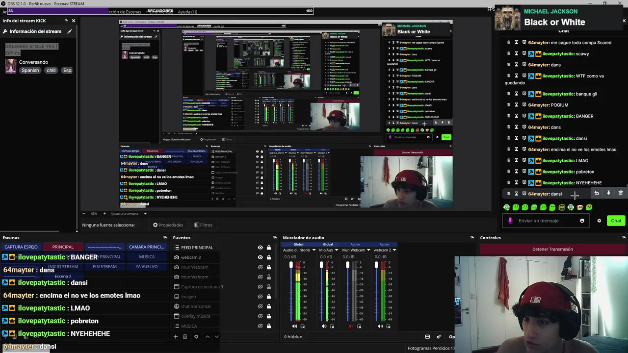Show the first Iriun Webcam source
This screenshot has width=628, height=353.
261,267
